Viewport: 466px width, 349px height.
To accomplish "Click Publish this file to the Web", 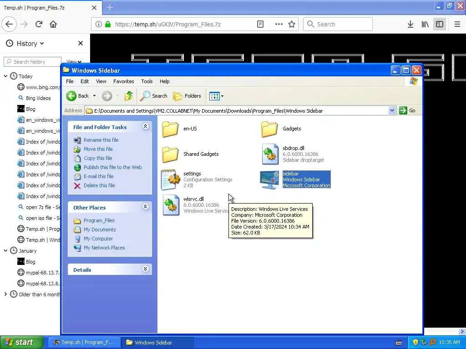I will (x=113, y=167).
